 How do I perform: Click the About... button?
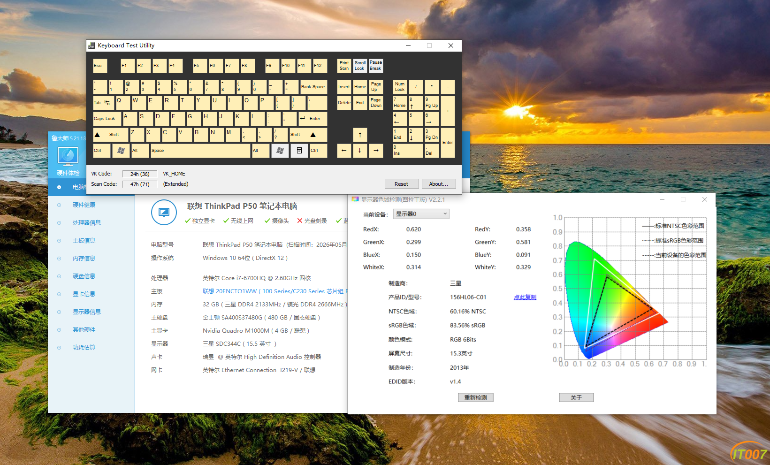pyautogui.click(x=438, y=184)
